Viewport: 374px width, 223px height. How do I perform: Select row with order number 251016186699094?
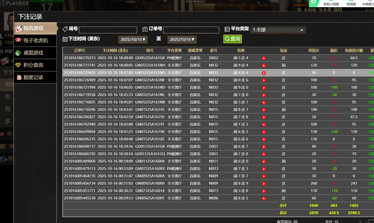pos(79,132)
